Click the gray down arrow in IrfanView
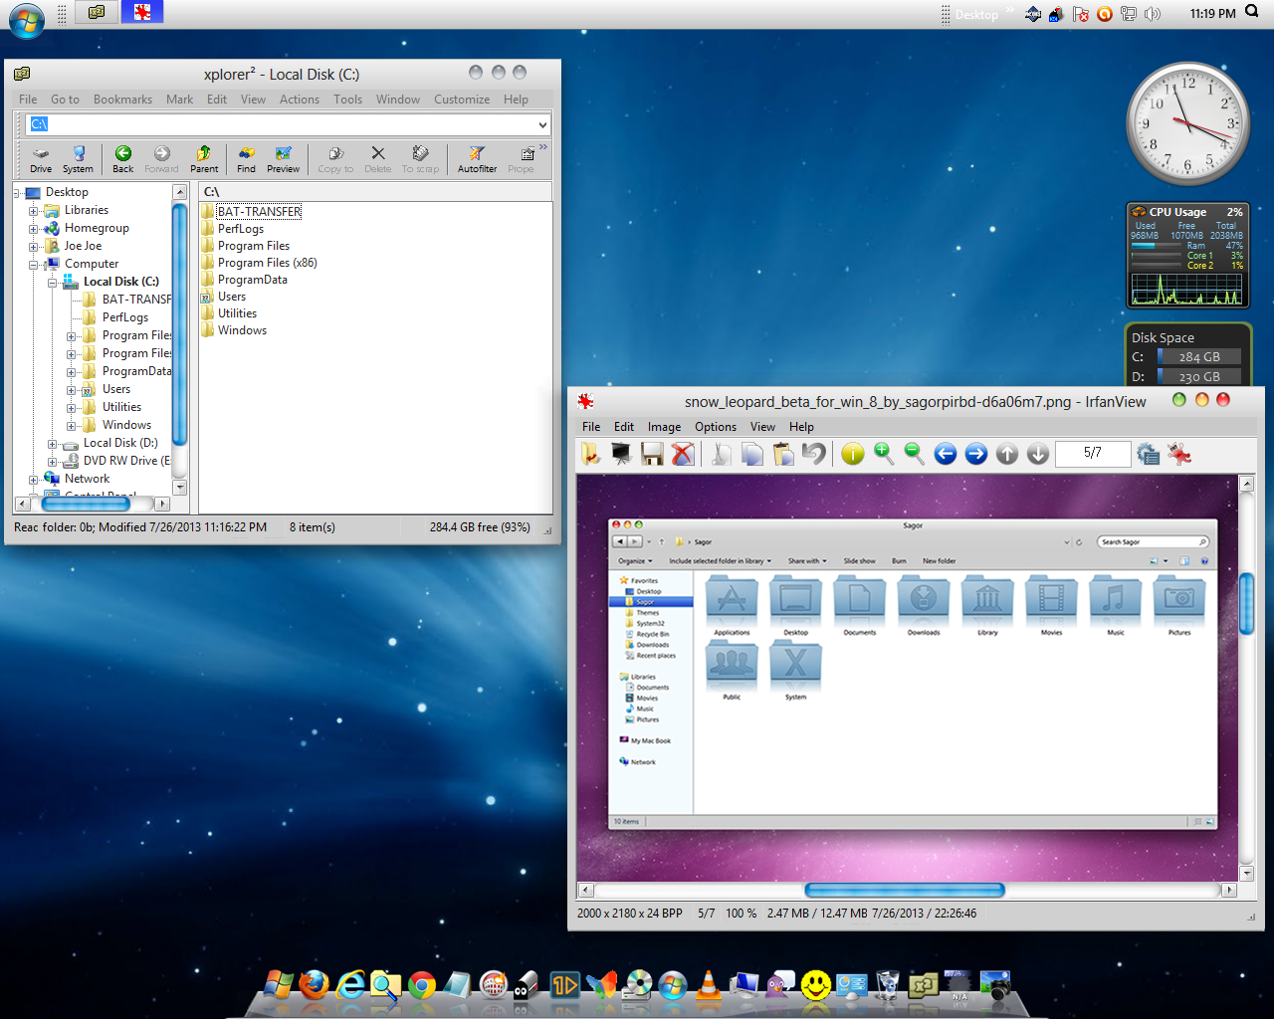Image resolution: width=1274 pixels, height=1019 pixels. pyautogui.click(x=1038, y=454)
